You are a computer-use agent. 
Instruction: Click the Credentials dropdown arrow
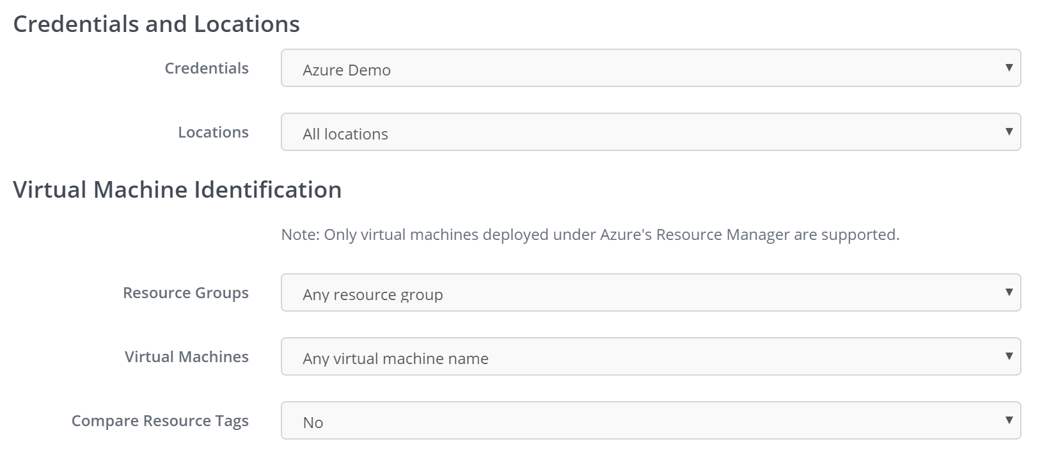[x=1009, y=68]
